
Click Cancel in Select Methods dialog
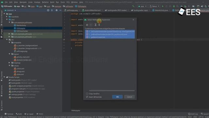(x=129, y=97)
